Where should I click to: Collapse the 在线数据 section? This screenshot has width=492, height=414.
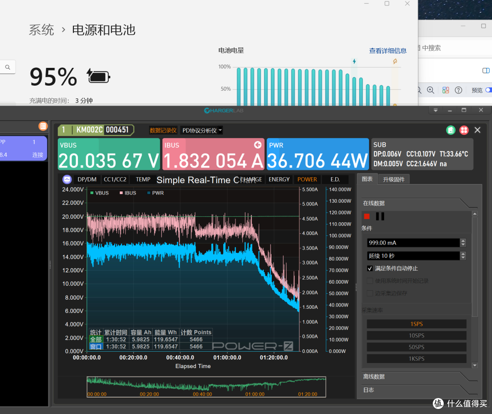[x=420, y=203]
